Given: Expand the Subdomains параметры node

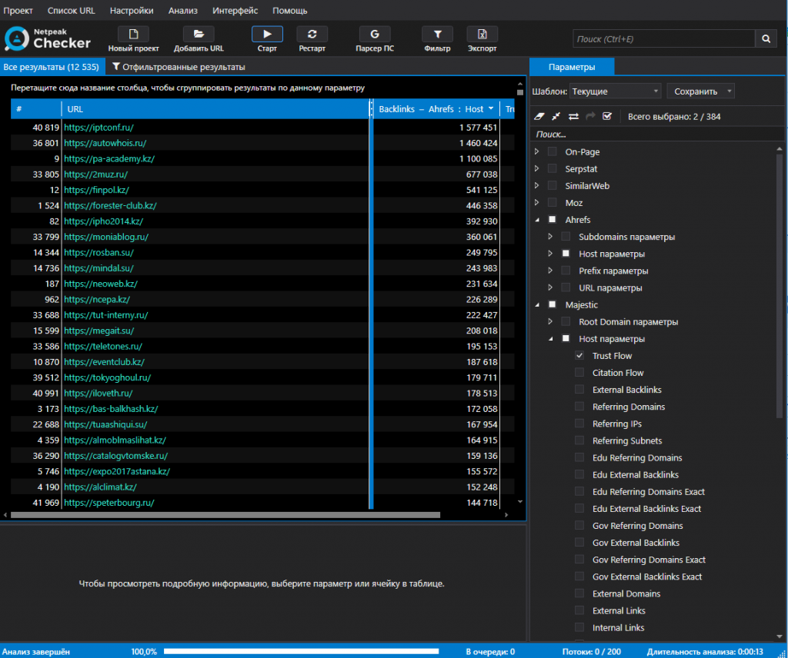Looking at the screenshot, I should pos(550,237).
